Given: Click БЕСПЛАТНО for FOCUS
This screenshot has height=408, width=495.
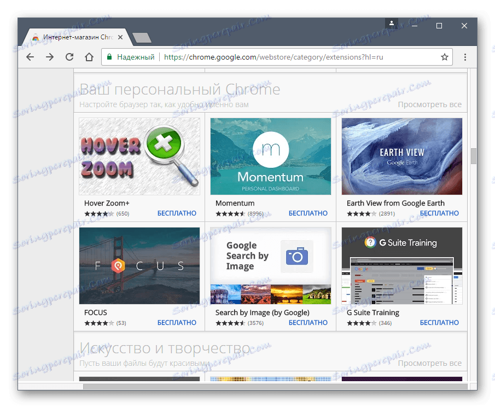Looking at the screenshot, I should click(x=177, y=323).
